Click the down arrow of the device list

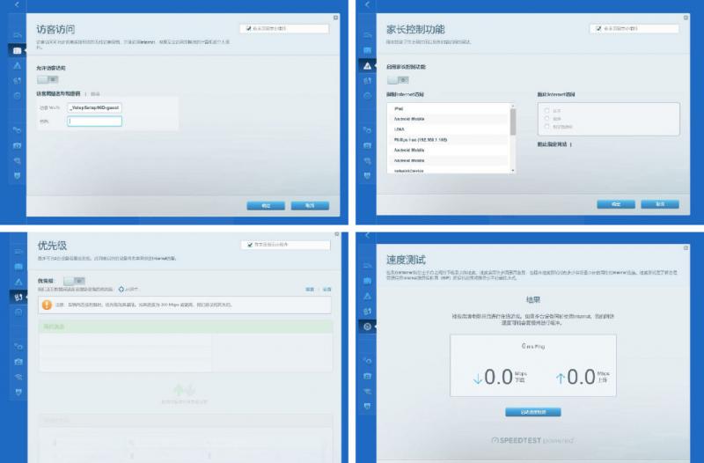[513, 171]
